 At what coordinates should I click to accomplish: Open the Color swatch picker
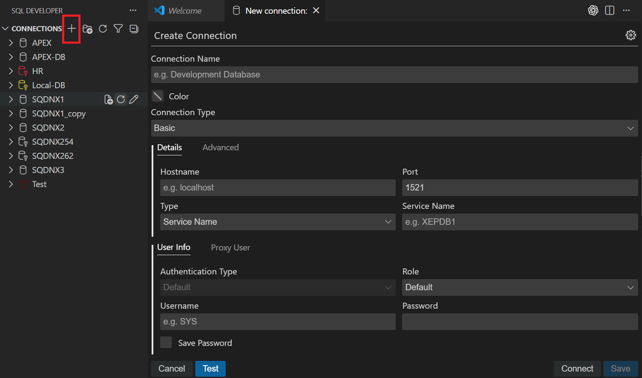click(x=158, y=96)
